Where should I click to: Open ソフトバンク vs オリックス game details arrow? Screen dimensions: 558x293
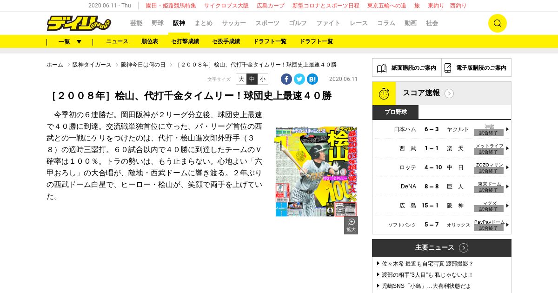pyautogui.click(x=507, y=225)
